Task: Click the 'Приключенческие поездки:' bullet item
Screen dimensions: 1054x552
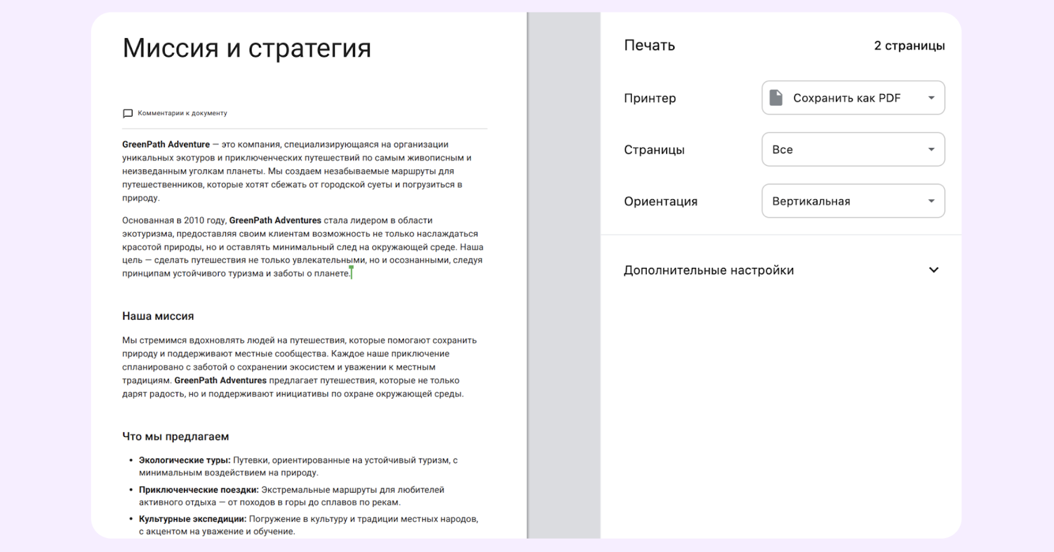Action: click(199, 490)
